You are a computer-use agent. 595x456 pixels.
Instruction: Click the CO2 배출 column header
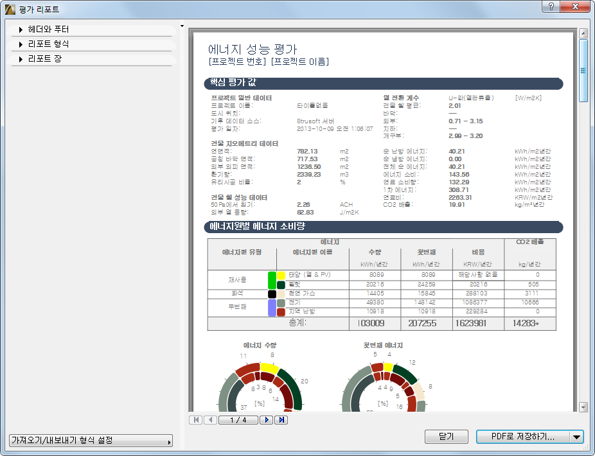coord(530,241)
